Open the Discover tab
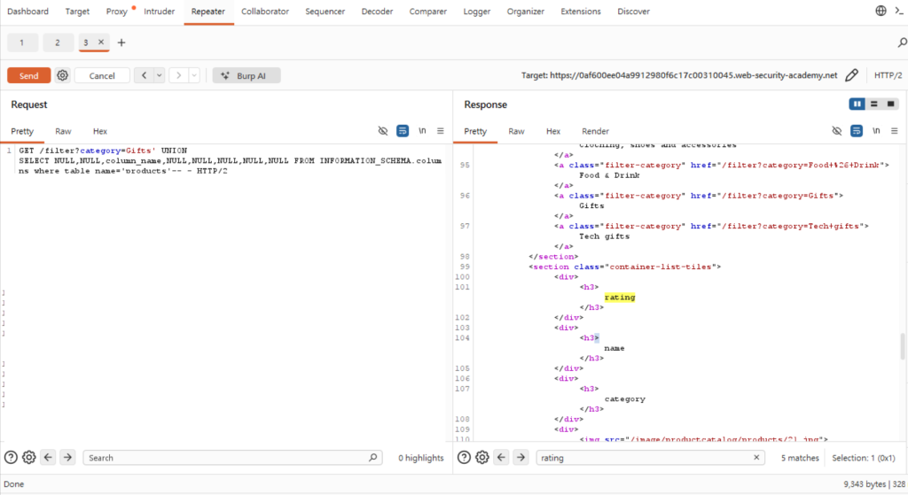This screenshot has width=908, height=495. (x=633, y=12)
